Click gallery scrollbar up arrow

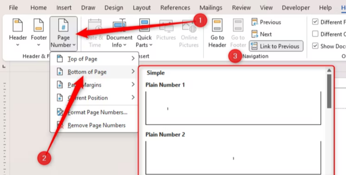pos(329,71)
